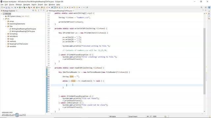The image size is (211, 118).
Task: Select WritingAndReadingATextFile.java in Package Explorer
Action: coord(24,29)
